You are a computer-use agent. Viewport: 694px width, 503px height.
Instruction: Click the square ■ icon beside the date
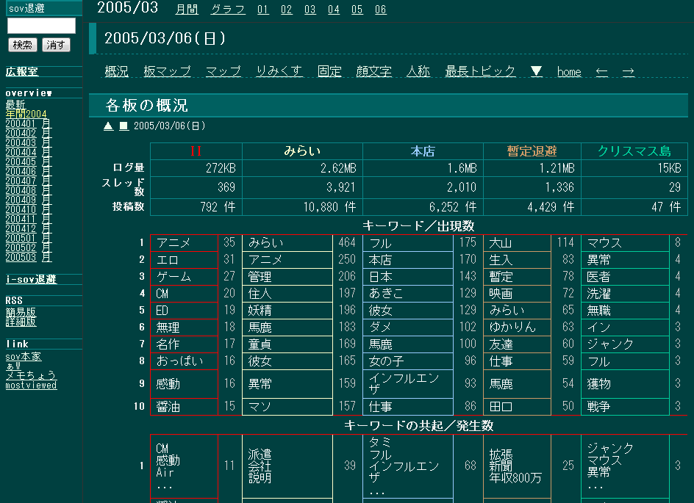(124, 126)
